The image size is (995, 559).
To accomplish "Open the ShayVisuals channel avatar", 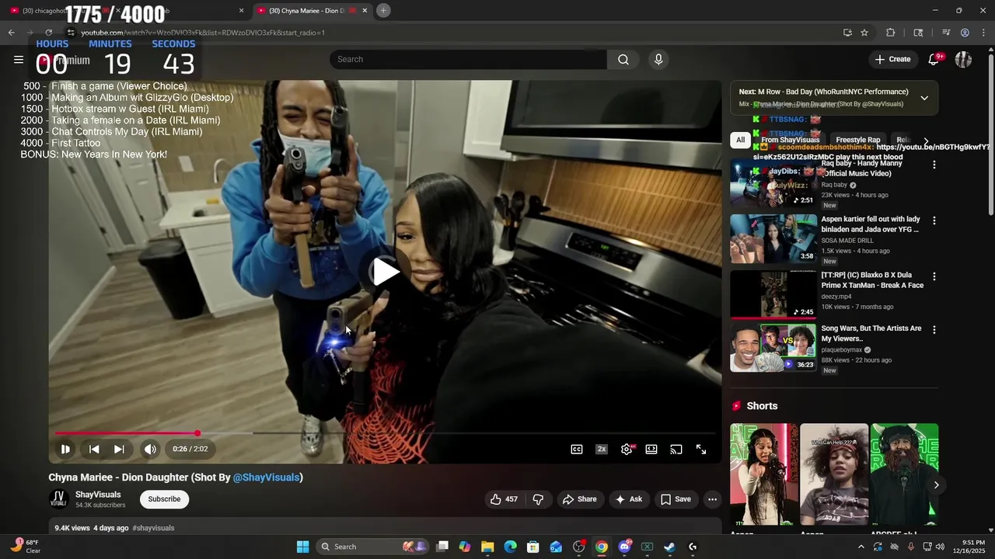I will pos(58,499).
